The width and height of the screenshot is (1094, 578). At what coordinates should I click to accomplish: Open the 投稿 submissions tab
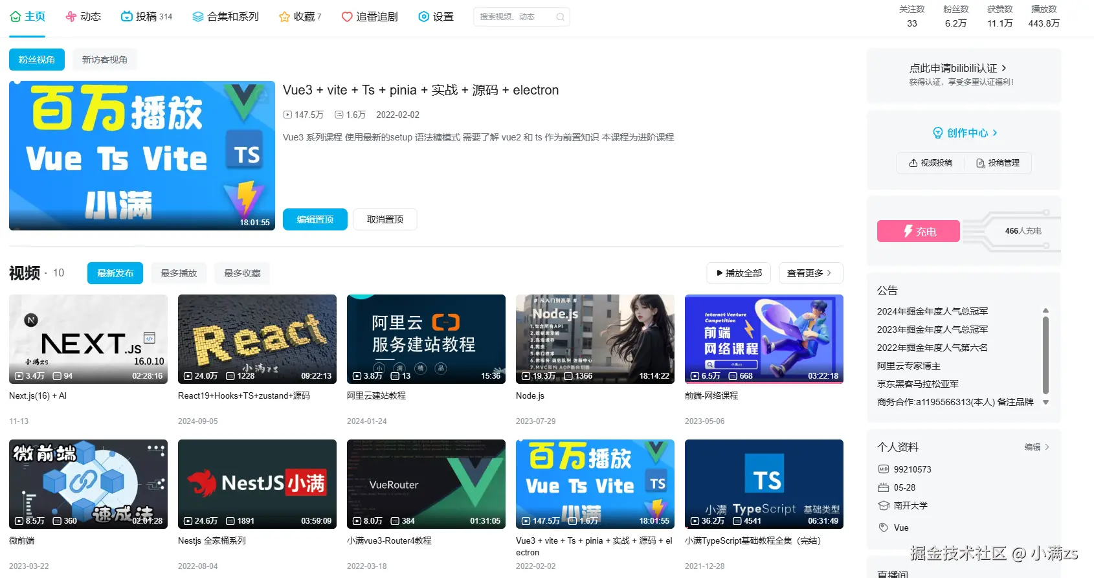pos(146,16)
